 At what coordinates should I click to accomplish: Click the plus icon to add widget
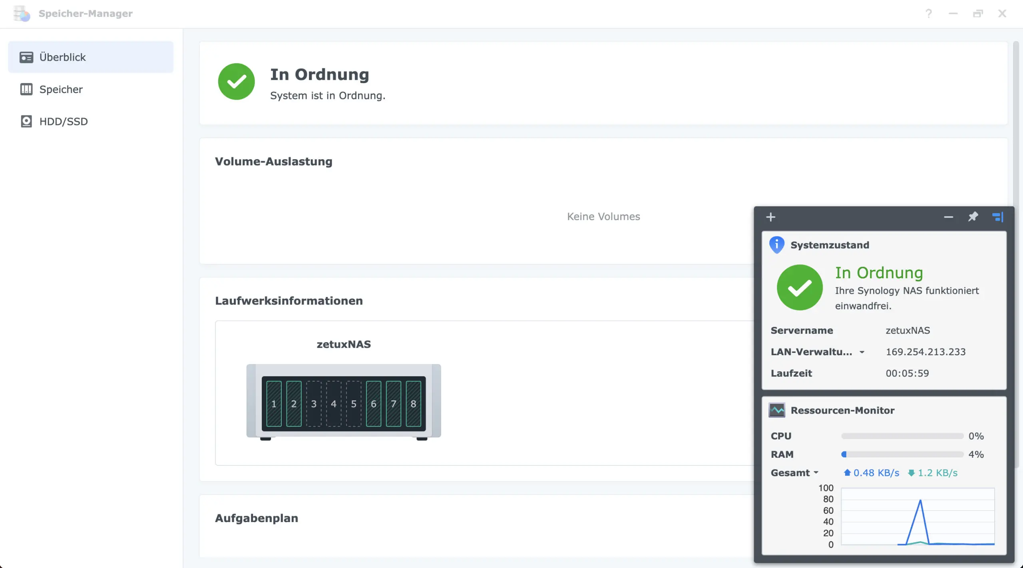[770, 217]
